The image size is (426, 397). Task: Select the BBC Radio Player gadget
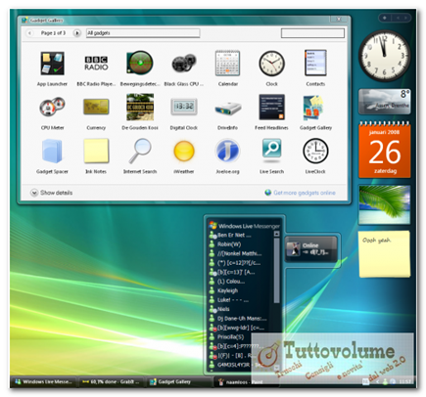(x=96, y=64)
